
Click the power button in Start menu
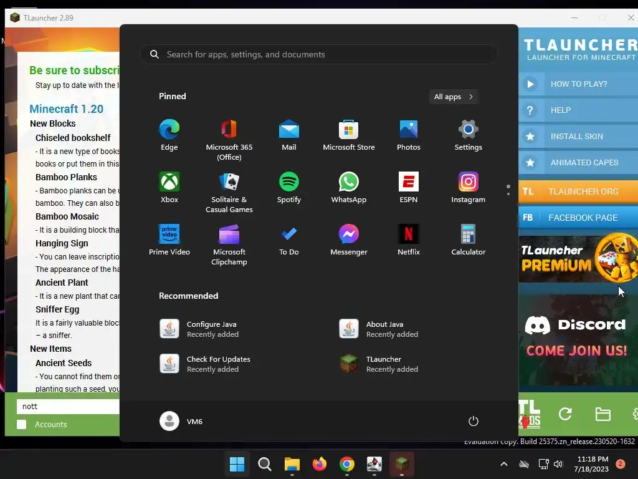(x=474, y=421)
